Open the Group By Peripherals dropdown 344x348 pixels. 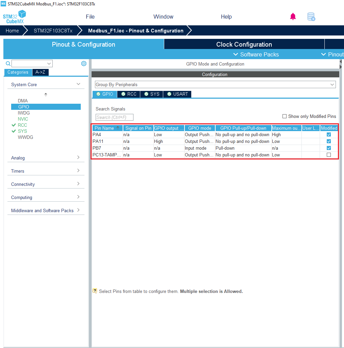click(215, 84)
